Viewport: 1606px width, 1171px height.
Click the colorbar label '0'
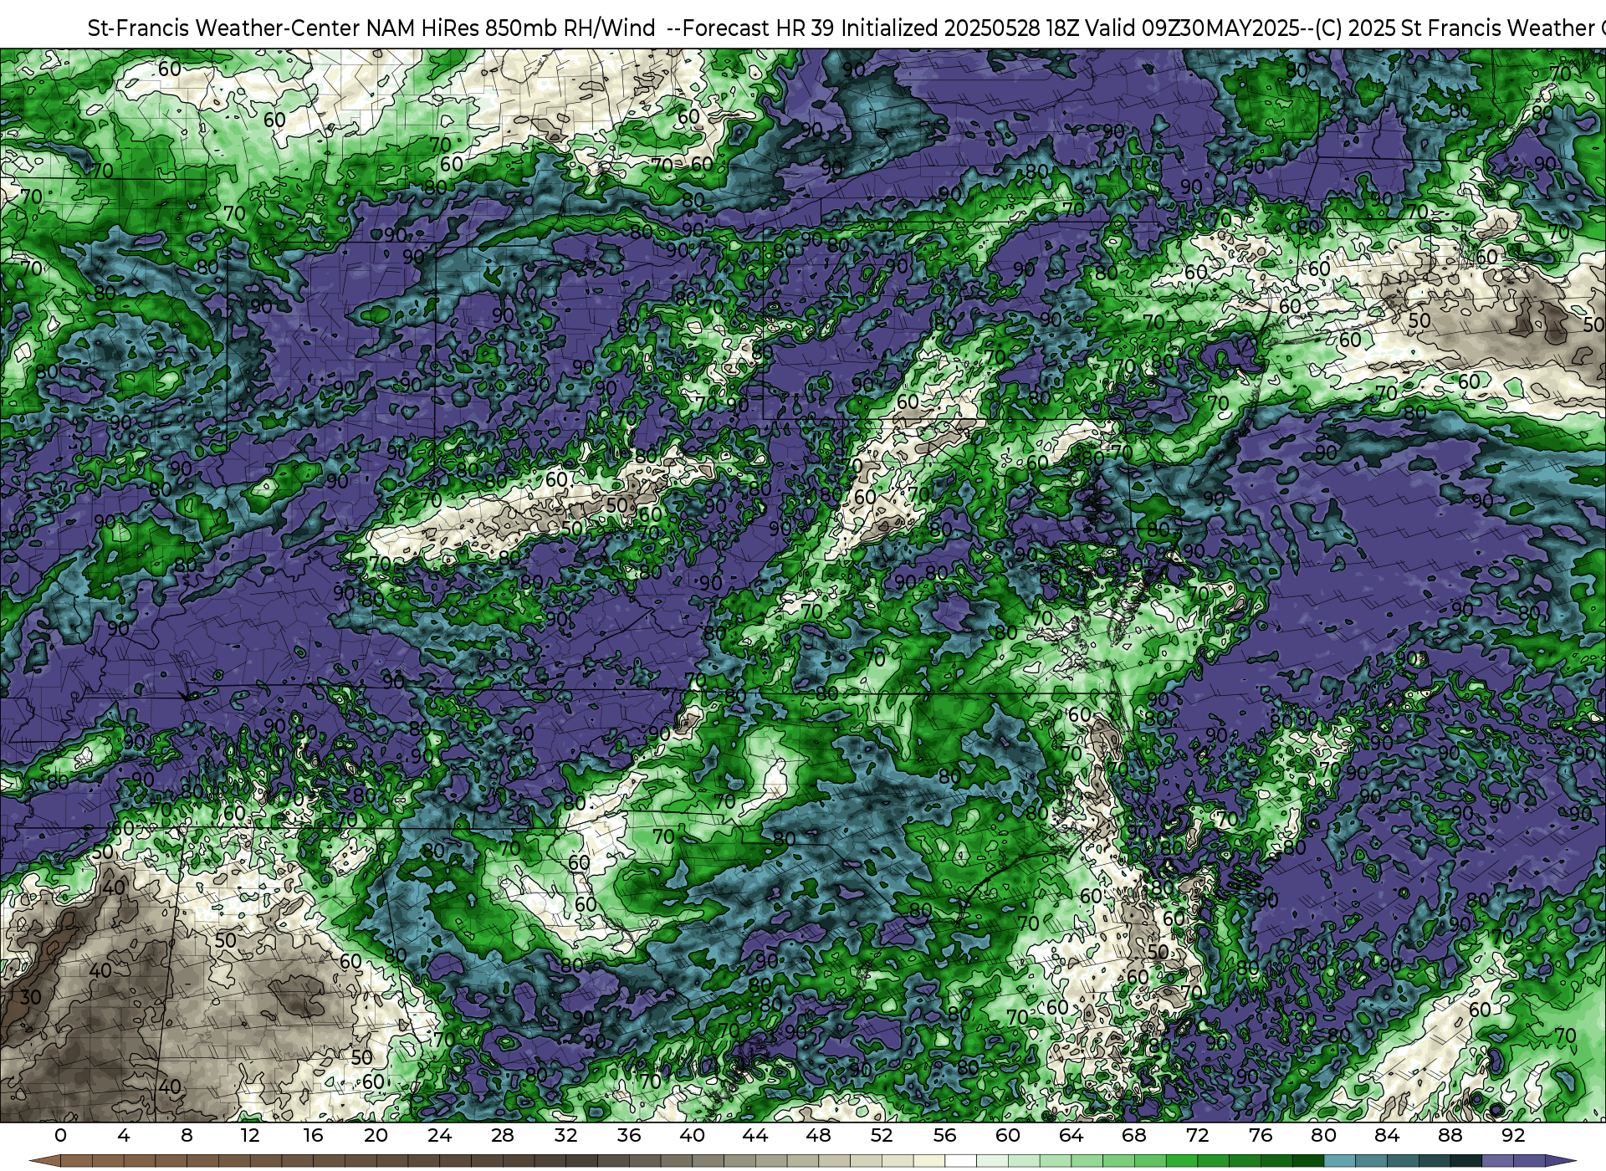(60, 1135)
